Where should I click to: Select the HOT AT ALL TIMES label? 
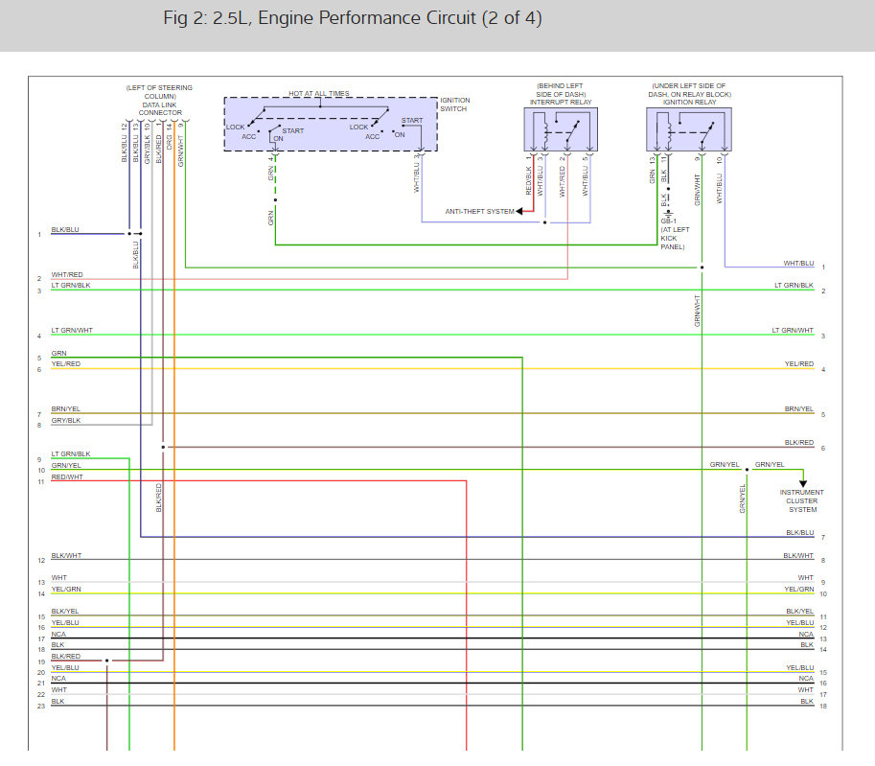318,93
